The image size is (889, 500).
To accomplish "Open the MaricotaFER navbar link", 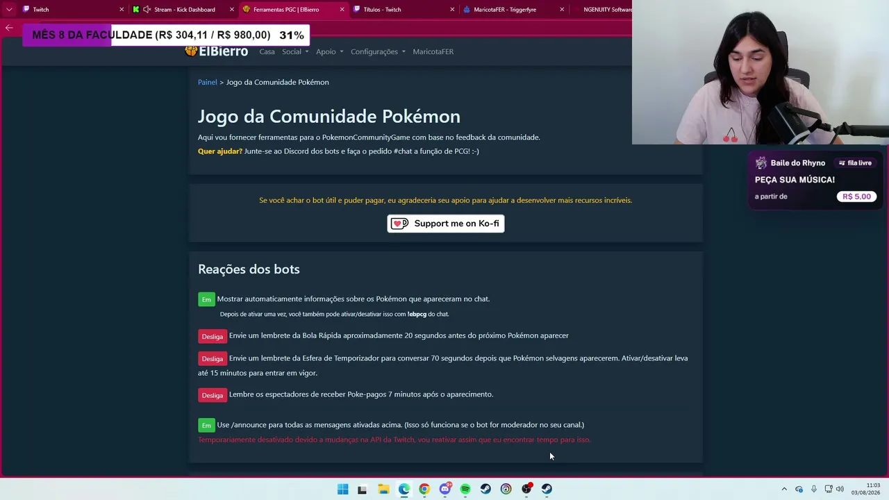I will pos(433,51).
